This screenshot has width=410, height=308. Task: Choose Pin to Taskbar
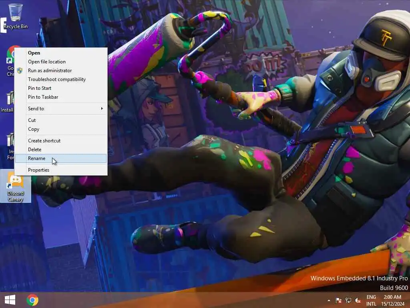(61, 97)
